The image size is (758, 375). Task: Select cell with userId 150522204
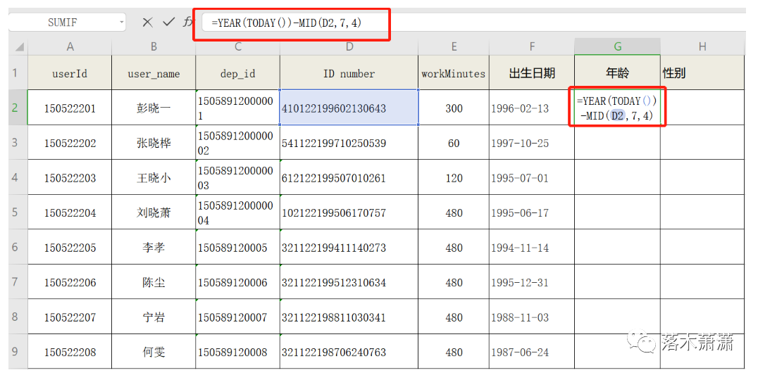(70, 212)
